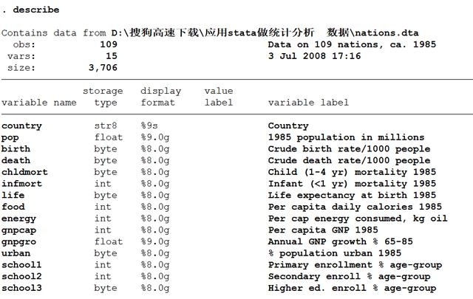The width and height of the screenshot is (473, 299).
Task: Click 'Annual GNP growth % 65-85' label
Action: tap(340, 241)
